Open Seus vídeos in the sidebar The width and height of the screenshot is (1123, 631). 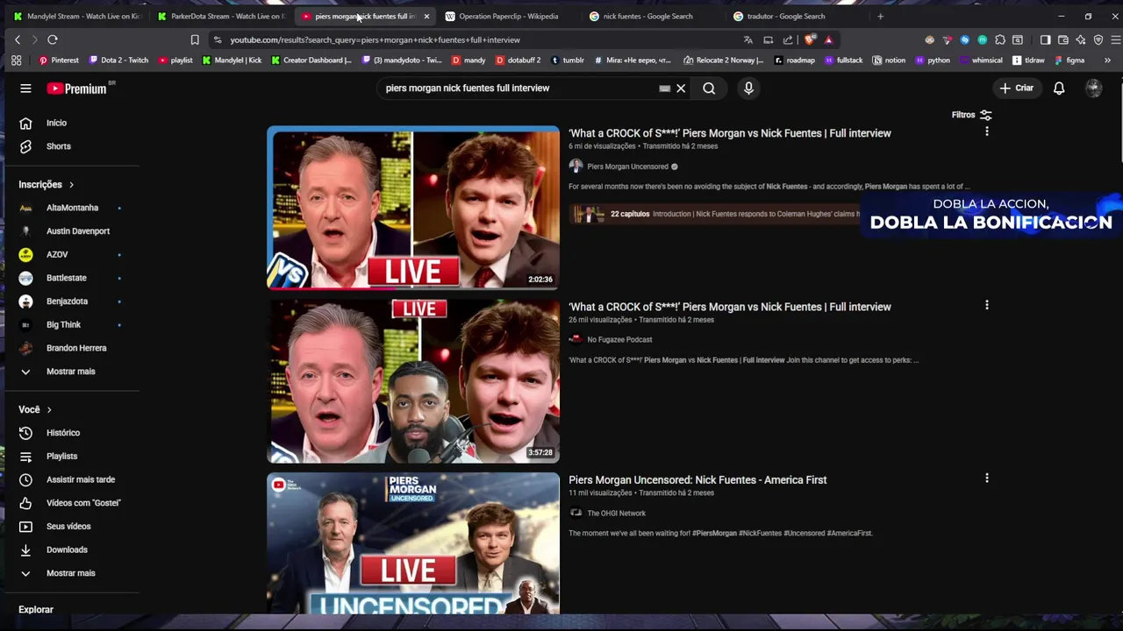[x=70, y=527]
